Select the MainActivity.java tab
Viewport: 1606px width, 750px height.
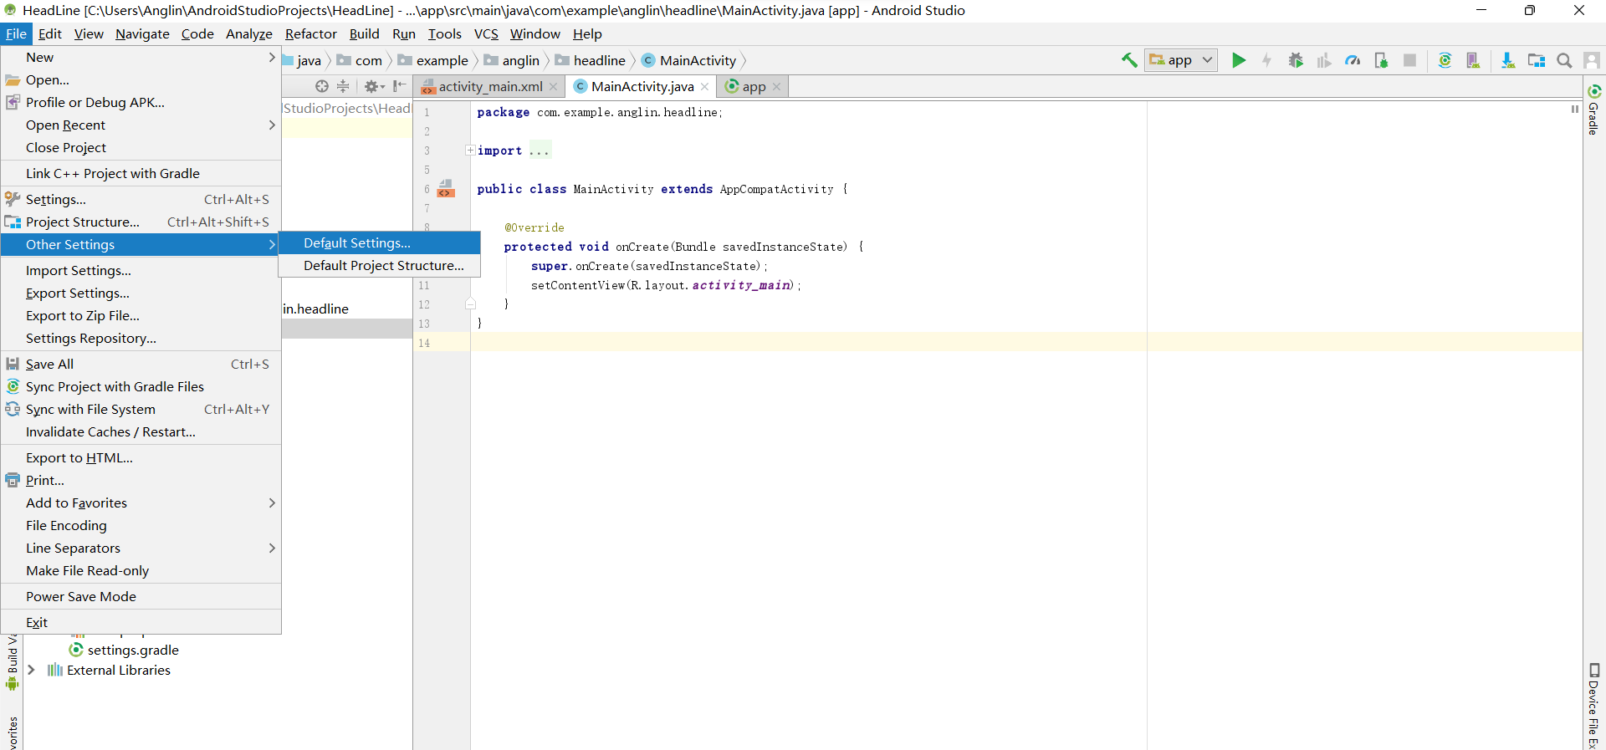tap(642, 87)
